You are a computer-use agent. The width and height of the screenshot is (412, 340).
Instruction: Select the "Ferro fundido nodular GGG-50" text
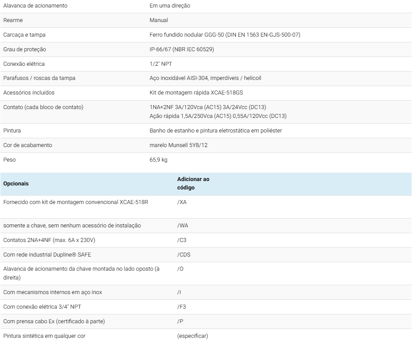pyautogui.click(x=186, y=35)
